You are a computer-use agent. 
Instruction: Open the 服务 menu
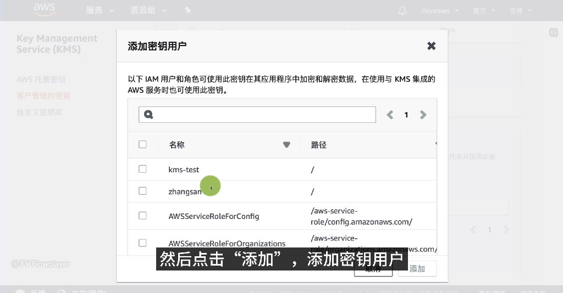tap(100, 10)
